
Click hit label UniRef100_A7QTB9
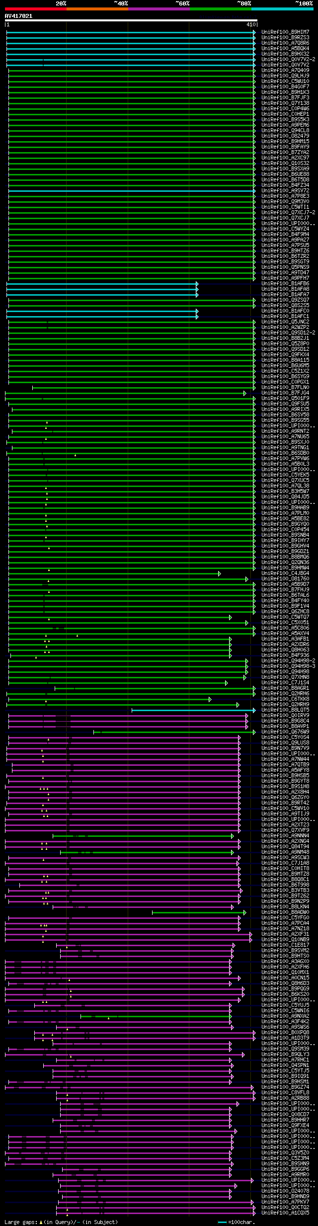tap(285, 765)
